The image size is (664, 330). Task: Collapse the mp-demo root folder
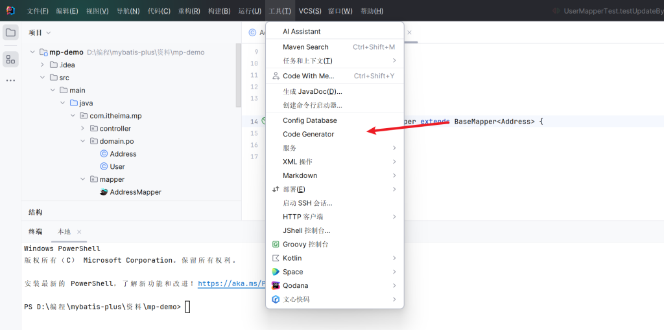[33, 52]
